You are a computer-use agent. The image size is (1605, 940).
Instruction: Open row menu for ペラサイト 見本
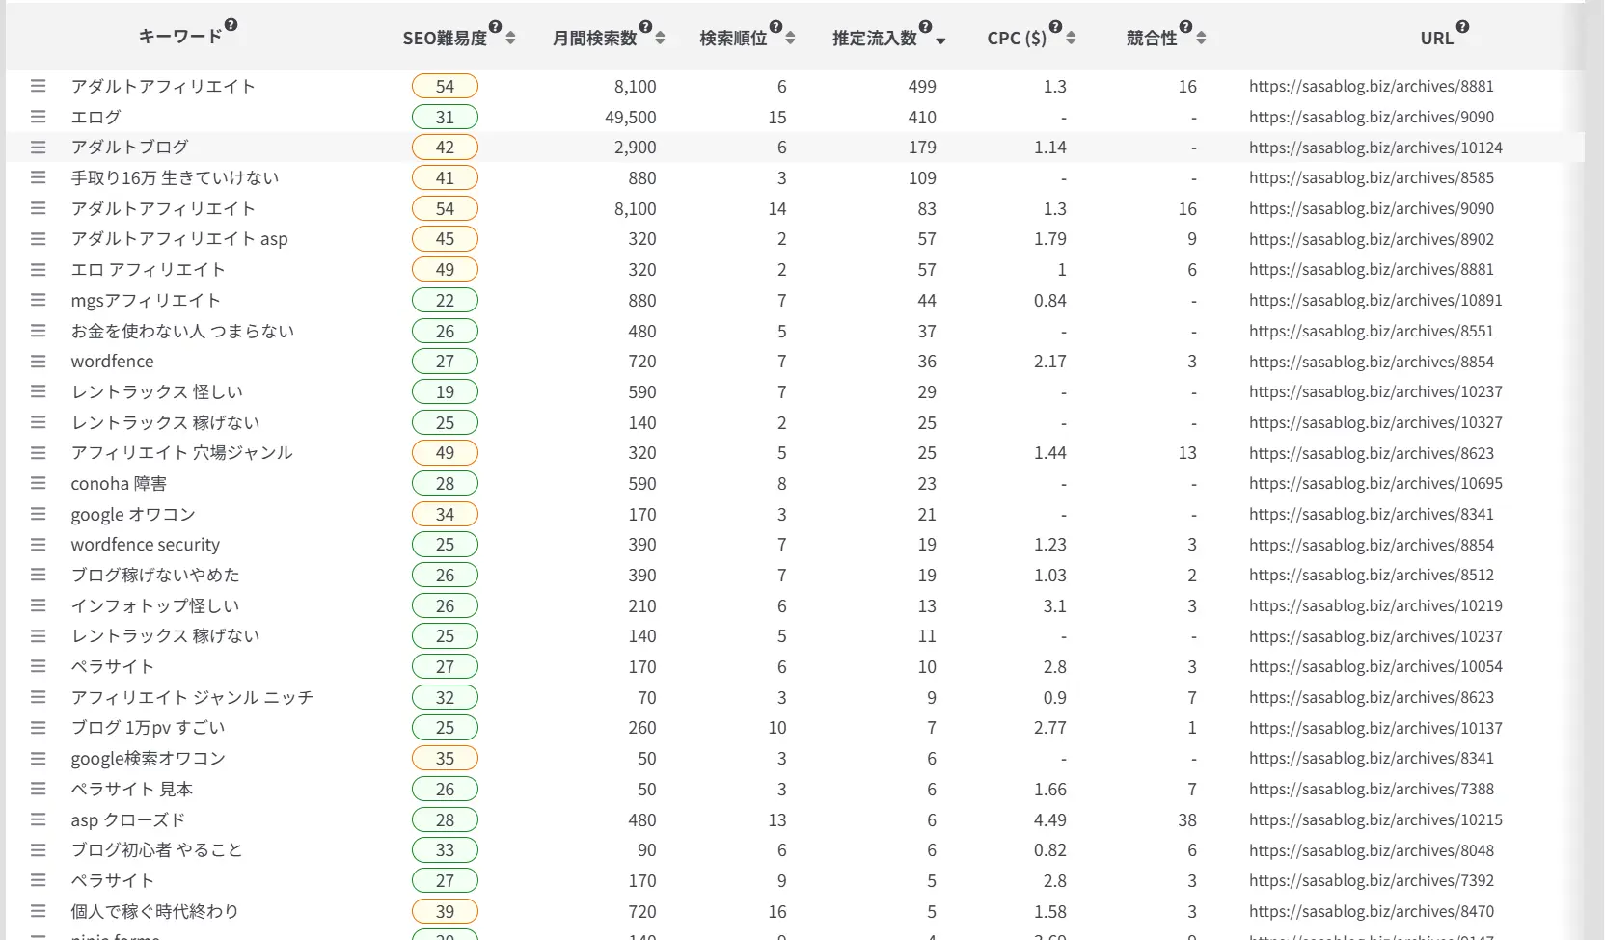tap(38, 789)
